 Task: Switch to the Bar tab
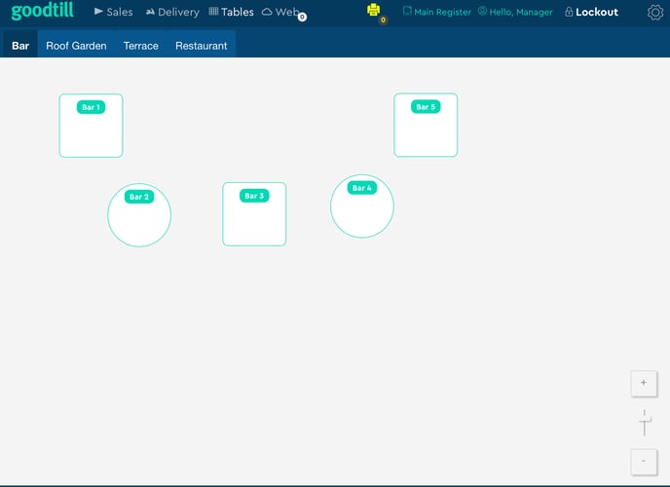[x=20, y=45]
